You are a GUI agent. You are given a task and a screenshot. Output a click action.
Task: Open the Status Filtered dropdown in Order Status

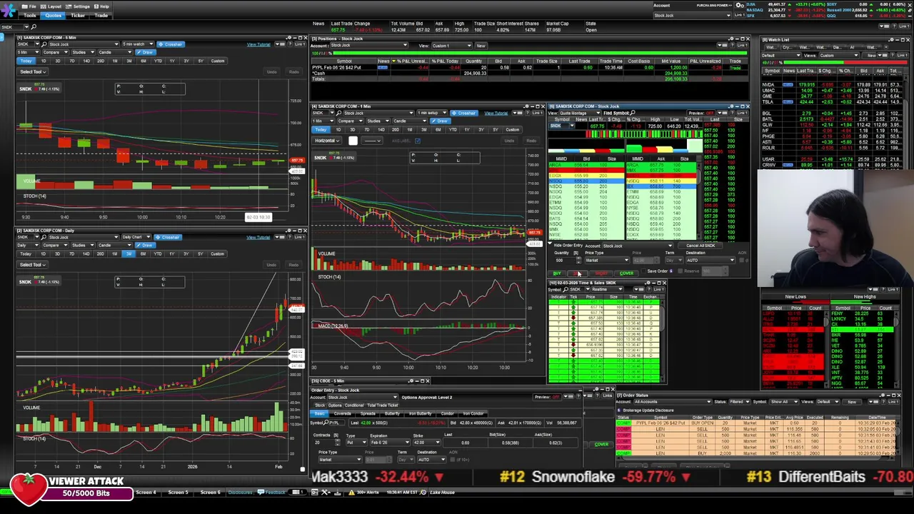(x=740, y=402)
